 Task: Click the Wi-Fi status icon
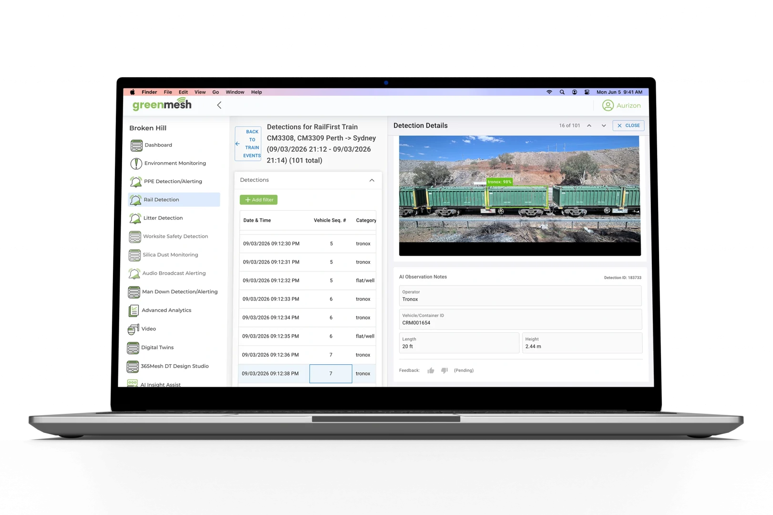pos(549,92)
